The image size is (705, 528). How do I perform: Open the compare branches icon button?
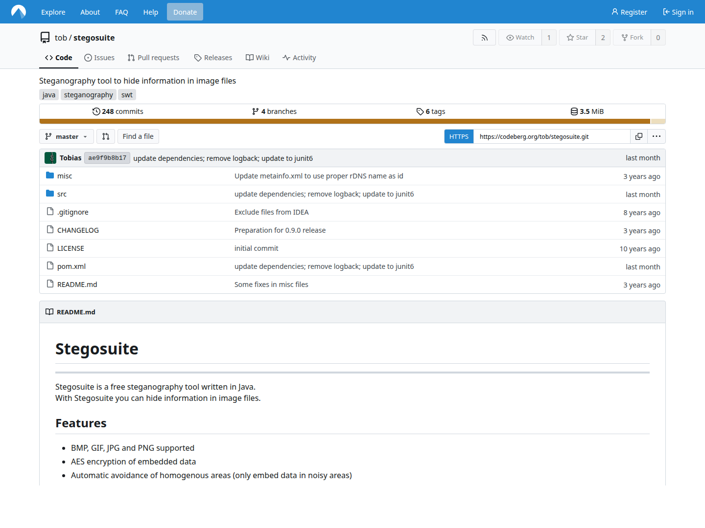(x=106, y=136)
